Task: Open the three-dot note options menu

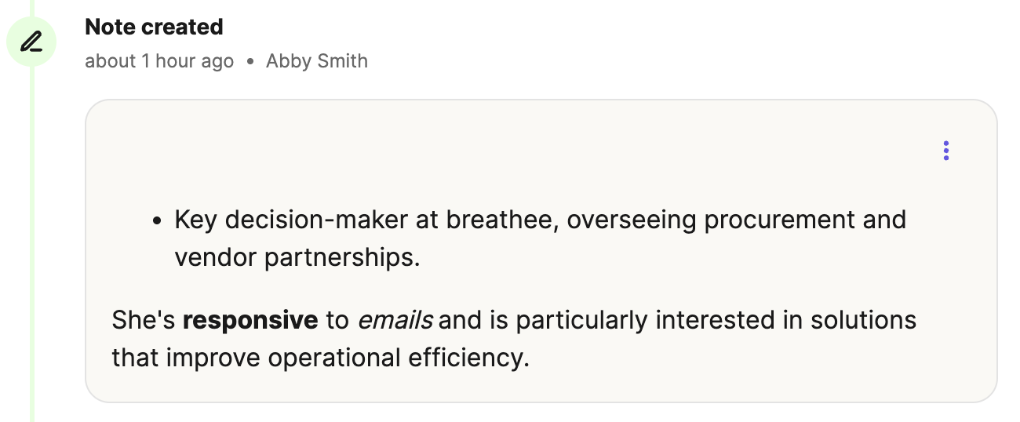Action: (x=946, y=151)
